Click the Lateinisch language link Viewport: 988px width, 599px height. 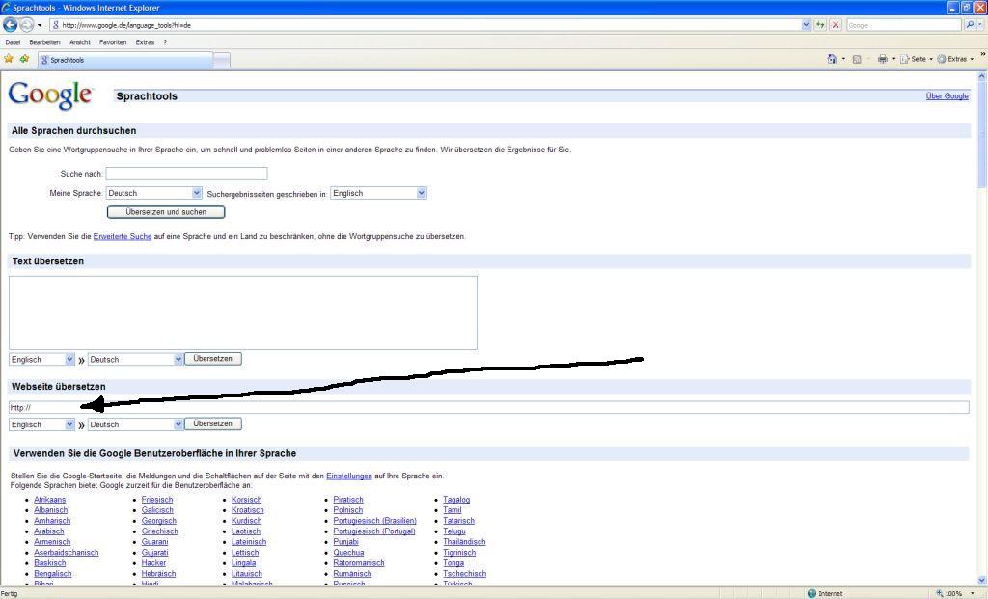[249, 542]
